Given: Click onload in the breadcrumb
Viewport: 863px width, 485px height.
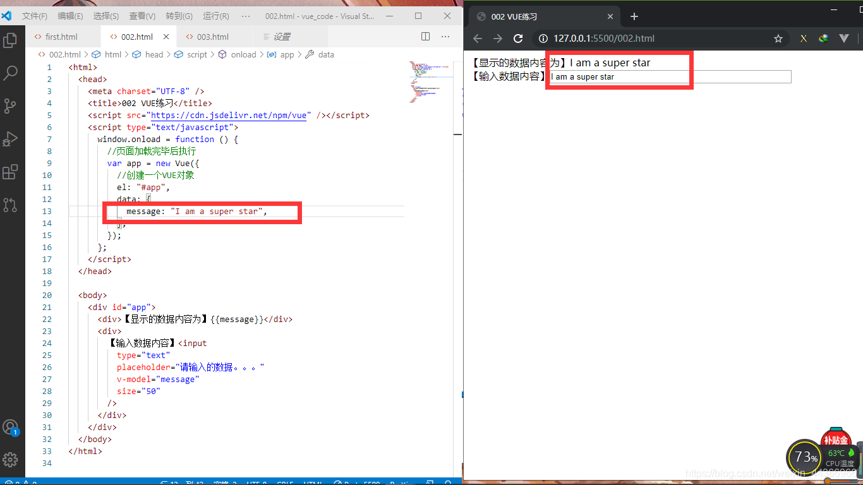Looking at the screenshot, I should [243, 54].
